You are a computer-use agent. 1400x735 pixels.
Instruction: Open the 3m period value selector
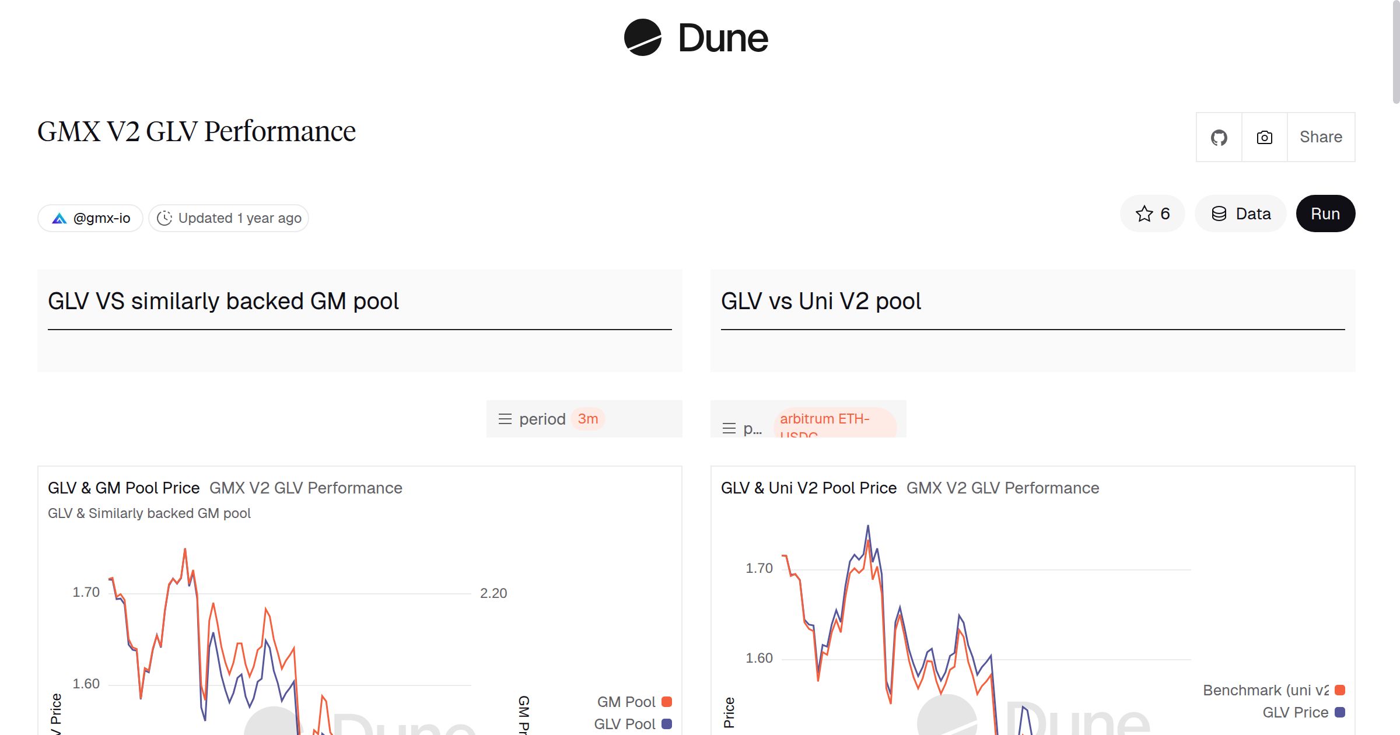coord(588,418)
